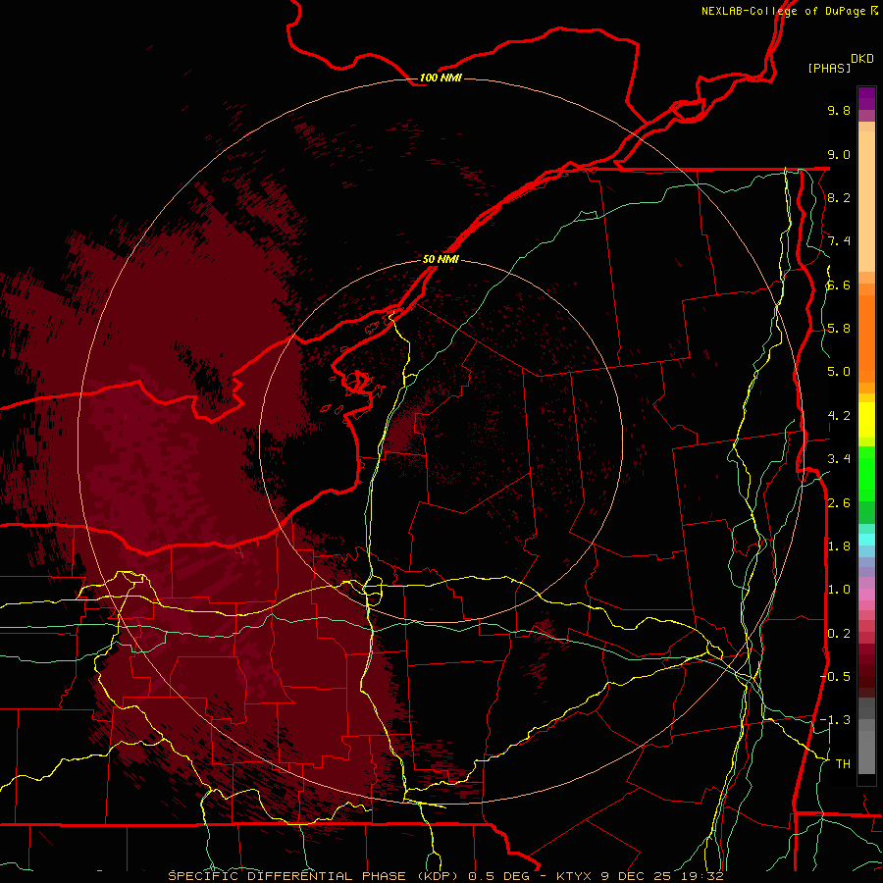Click the yellow color scale segment
The image size is (883, 883).
(866, 420)
